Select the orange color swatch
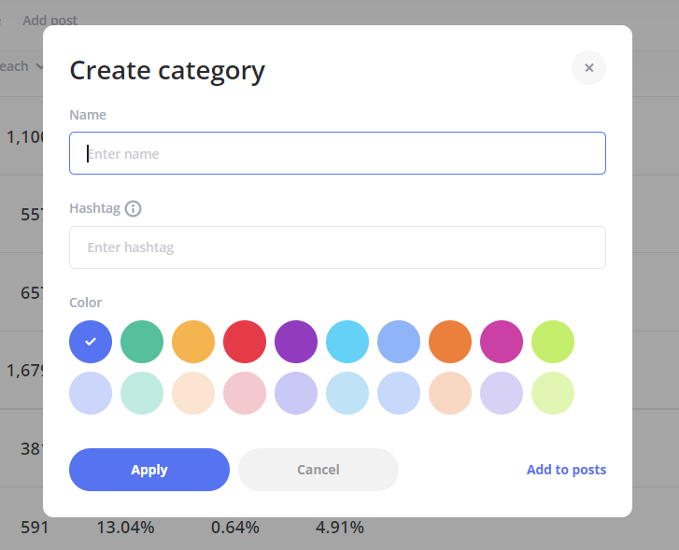The image size is (679, 550). (450, 342)
